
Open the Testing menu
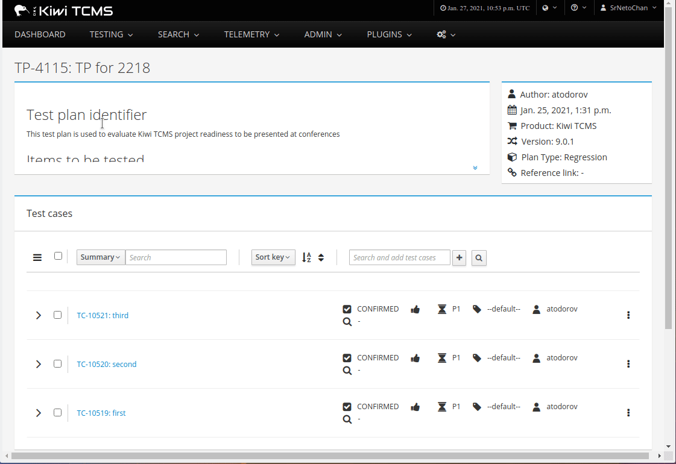pyautogui.click(x=111, y=34)
